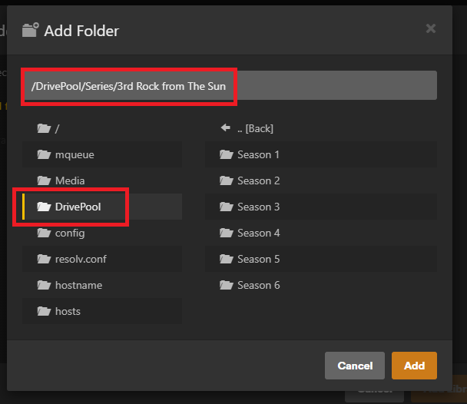Image resolution: width=467 pixels, height=404 pixels.
Task: Close the Add Folder dialog
Action: [431, 28]
